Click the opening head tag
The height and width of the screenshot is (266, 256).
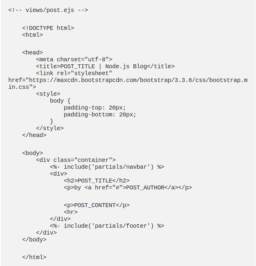[32, 53]
